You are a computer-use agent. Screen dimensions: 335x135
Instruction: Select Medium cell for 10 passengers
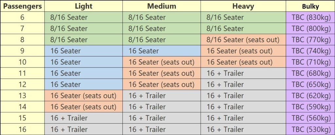162,62
